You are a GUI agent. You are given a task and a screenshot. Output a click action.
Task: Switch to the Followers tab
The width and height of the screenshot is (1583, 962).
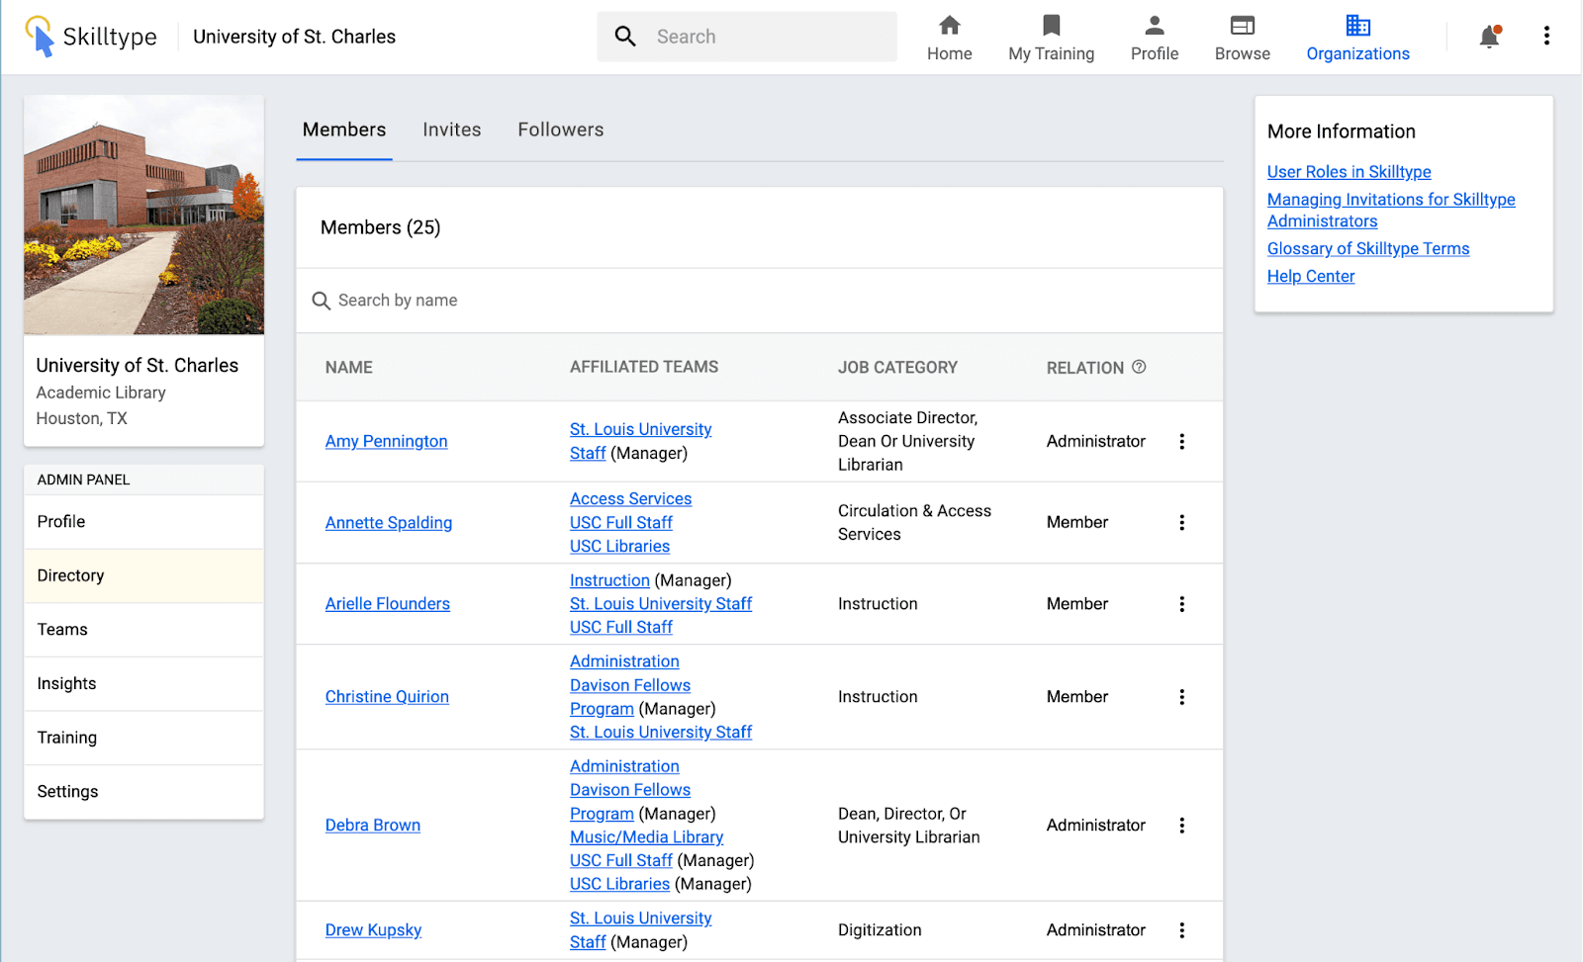point(561,130)
